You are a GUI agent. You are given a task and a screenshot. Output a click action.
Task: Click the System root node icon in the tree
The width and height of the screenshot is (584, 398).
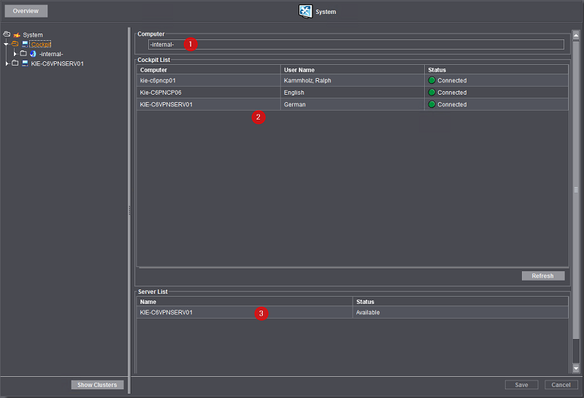click(x=16, y=35)
